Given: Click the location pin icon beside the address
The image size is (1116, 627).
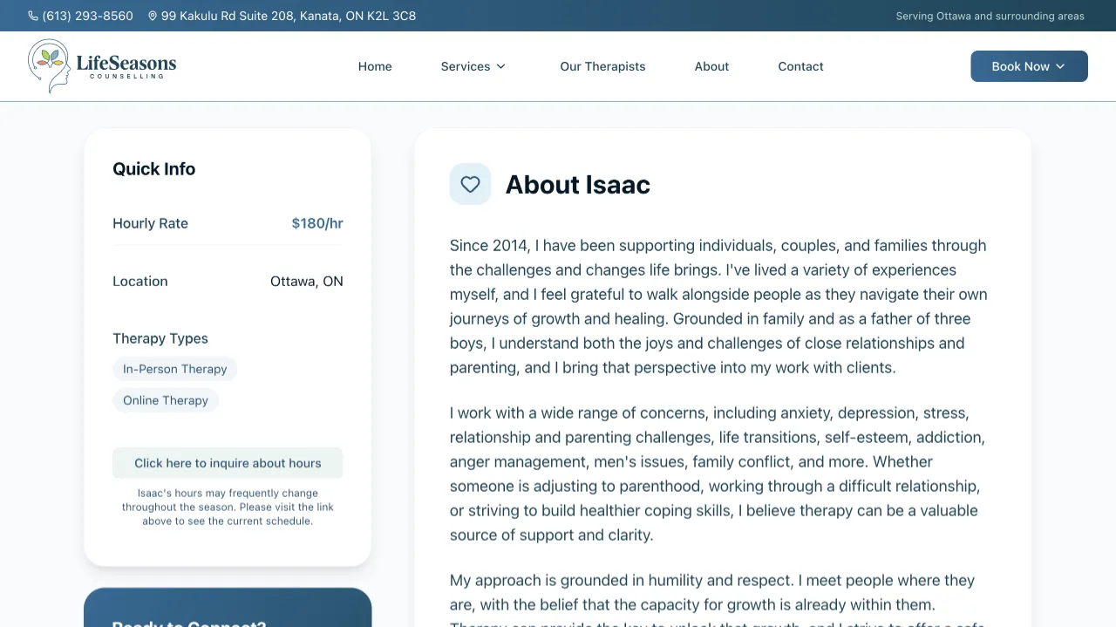Looking at the screenshot, I should click(x=153, y=16).
